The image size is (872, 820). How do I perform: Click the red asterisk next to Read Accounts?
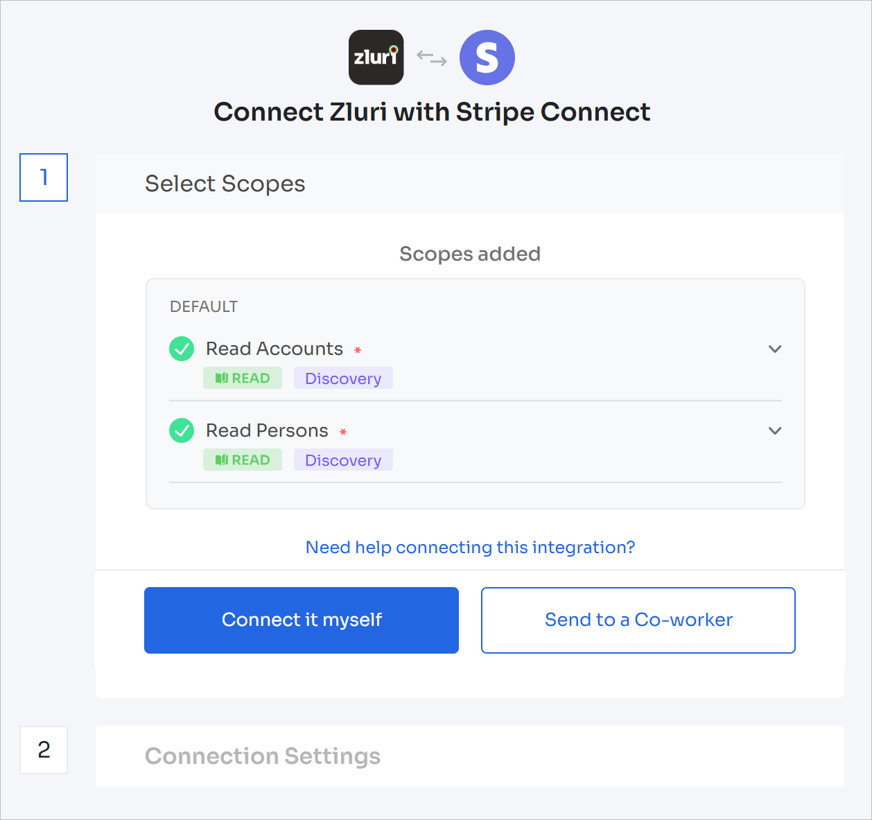tap(358, 350)
